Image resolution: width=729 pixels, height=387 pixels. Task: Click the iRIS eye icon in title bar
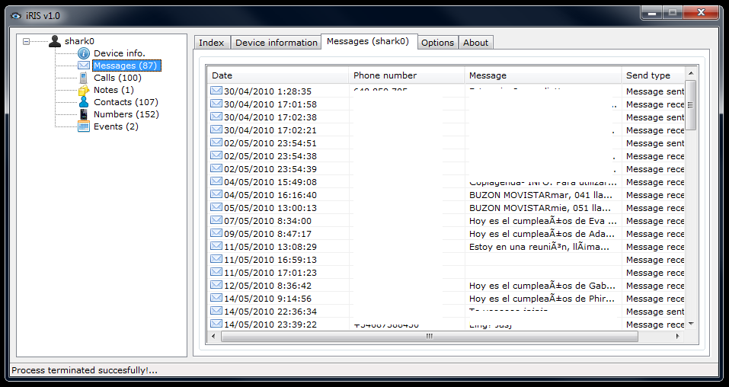click(x=16, y=16)
